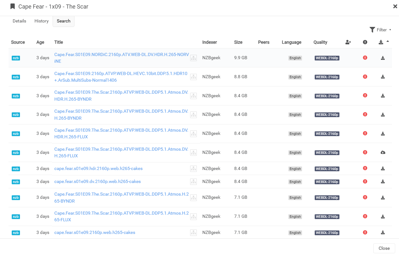
Task: Click the Close button at bottom
Action: point(384,248)
